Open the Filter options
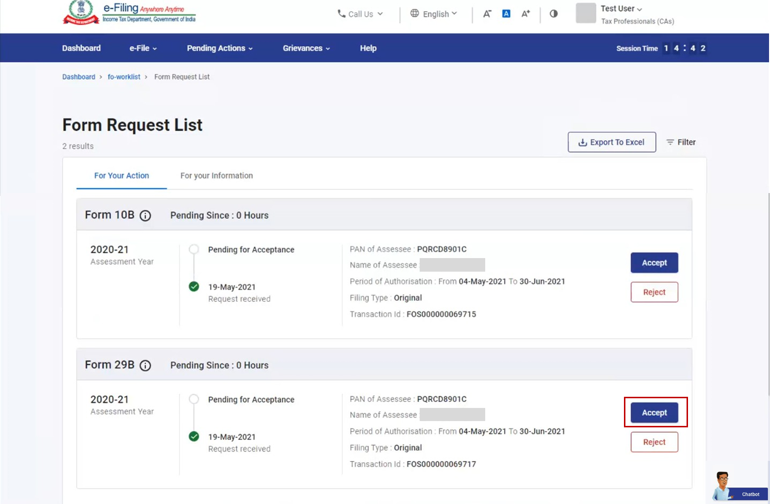770x504 pixels. click(x=681, y=142)
